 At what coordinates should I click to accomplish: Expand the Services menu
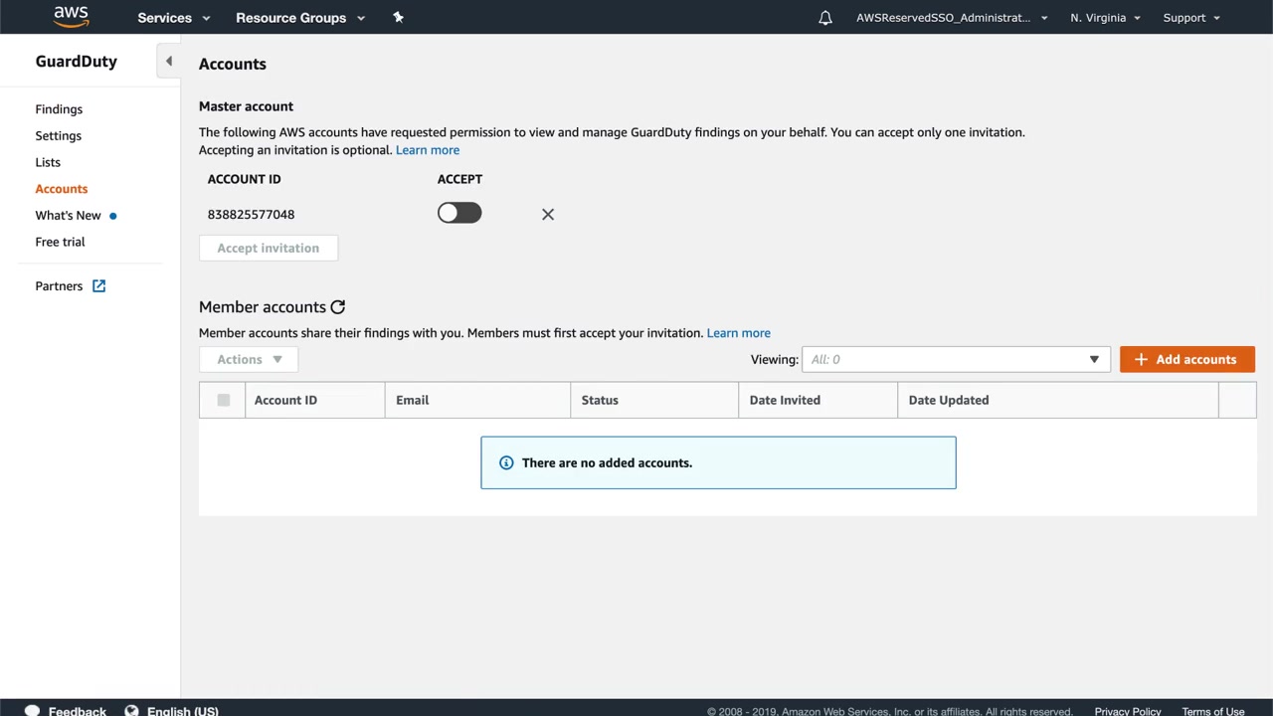(x=174, y=18)
